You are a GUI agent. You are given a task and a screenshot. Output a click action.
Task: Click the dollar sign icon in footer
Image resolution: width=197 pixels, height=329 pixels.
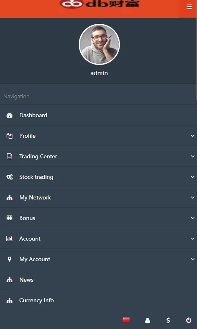(x=168, y=320)
